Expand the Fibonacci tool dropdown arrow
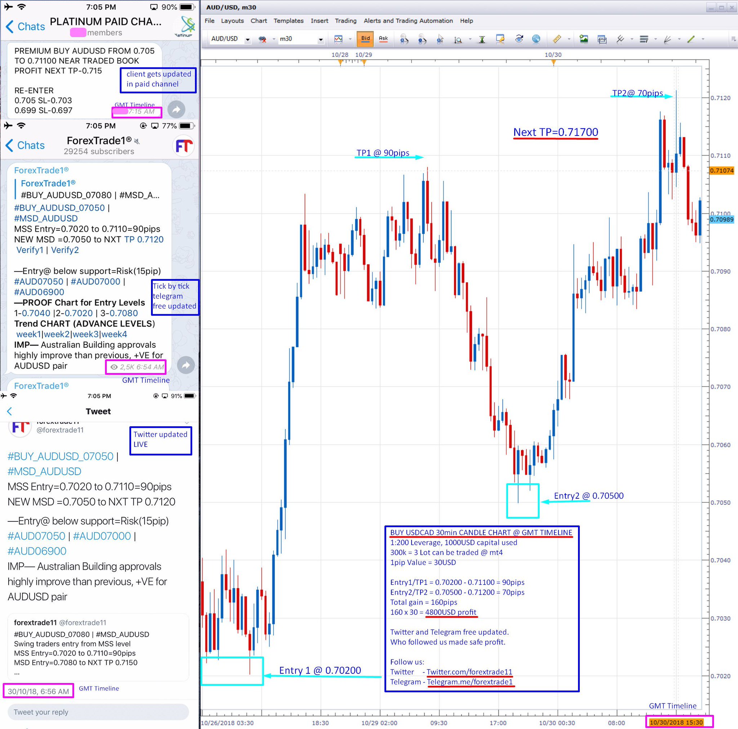This screenshot has width=738, height=729. pyautogui.click(x=655, y=39)
